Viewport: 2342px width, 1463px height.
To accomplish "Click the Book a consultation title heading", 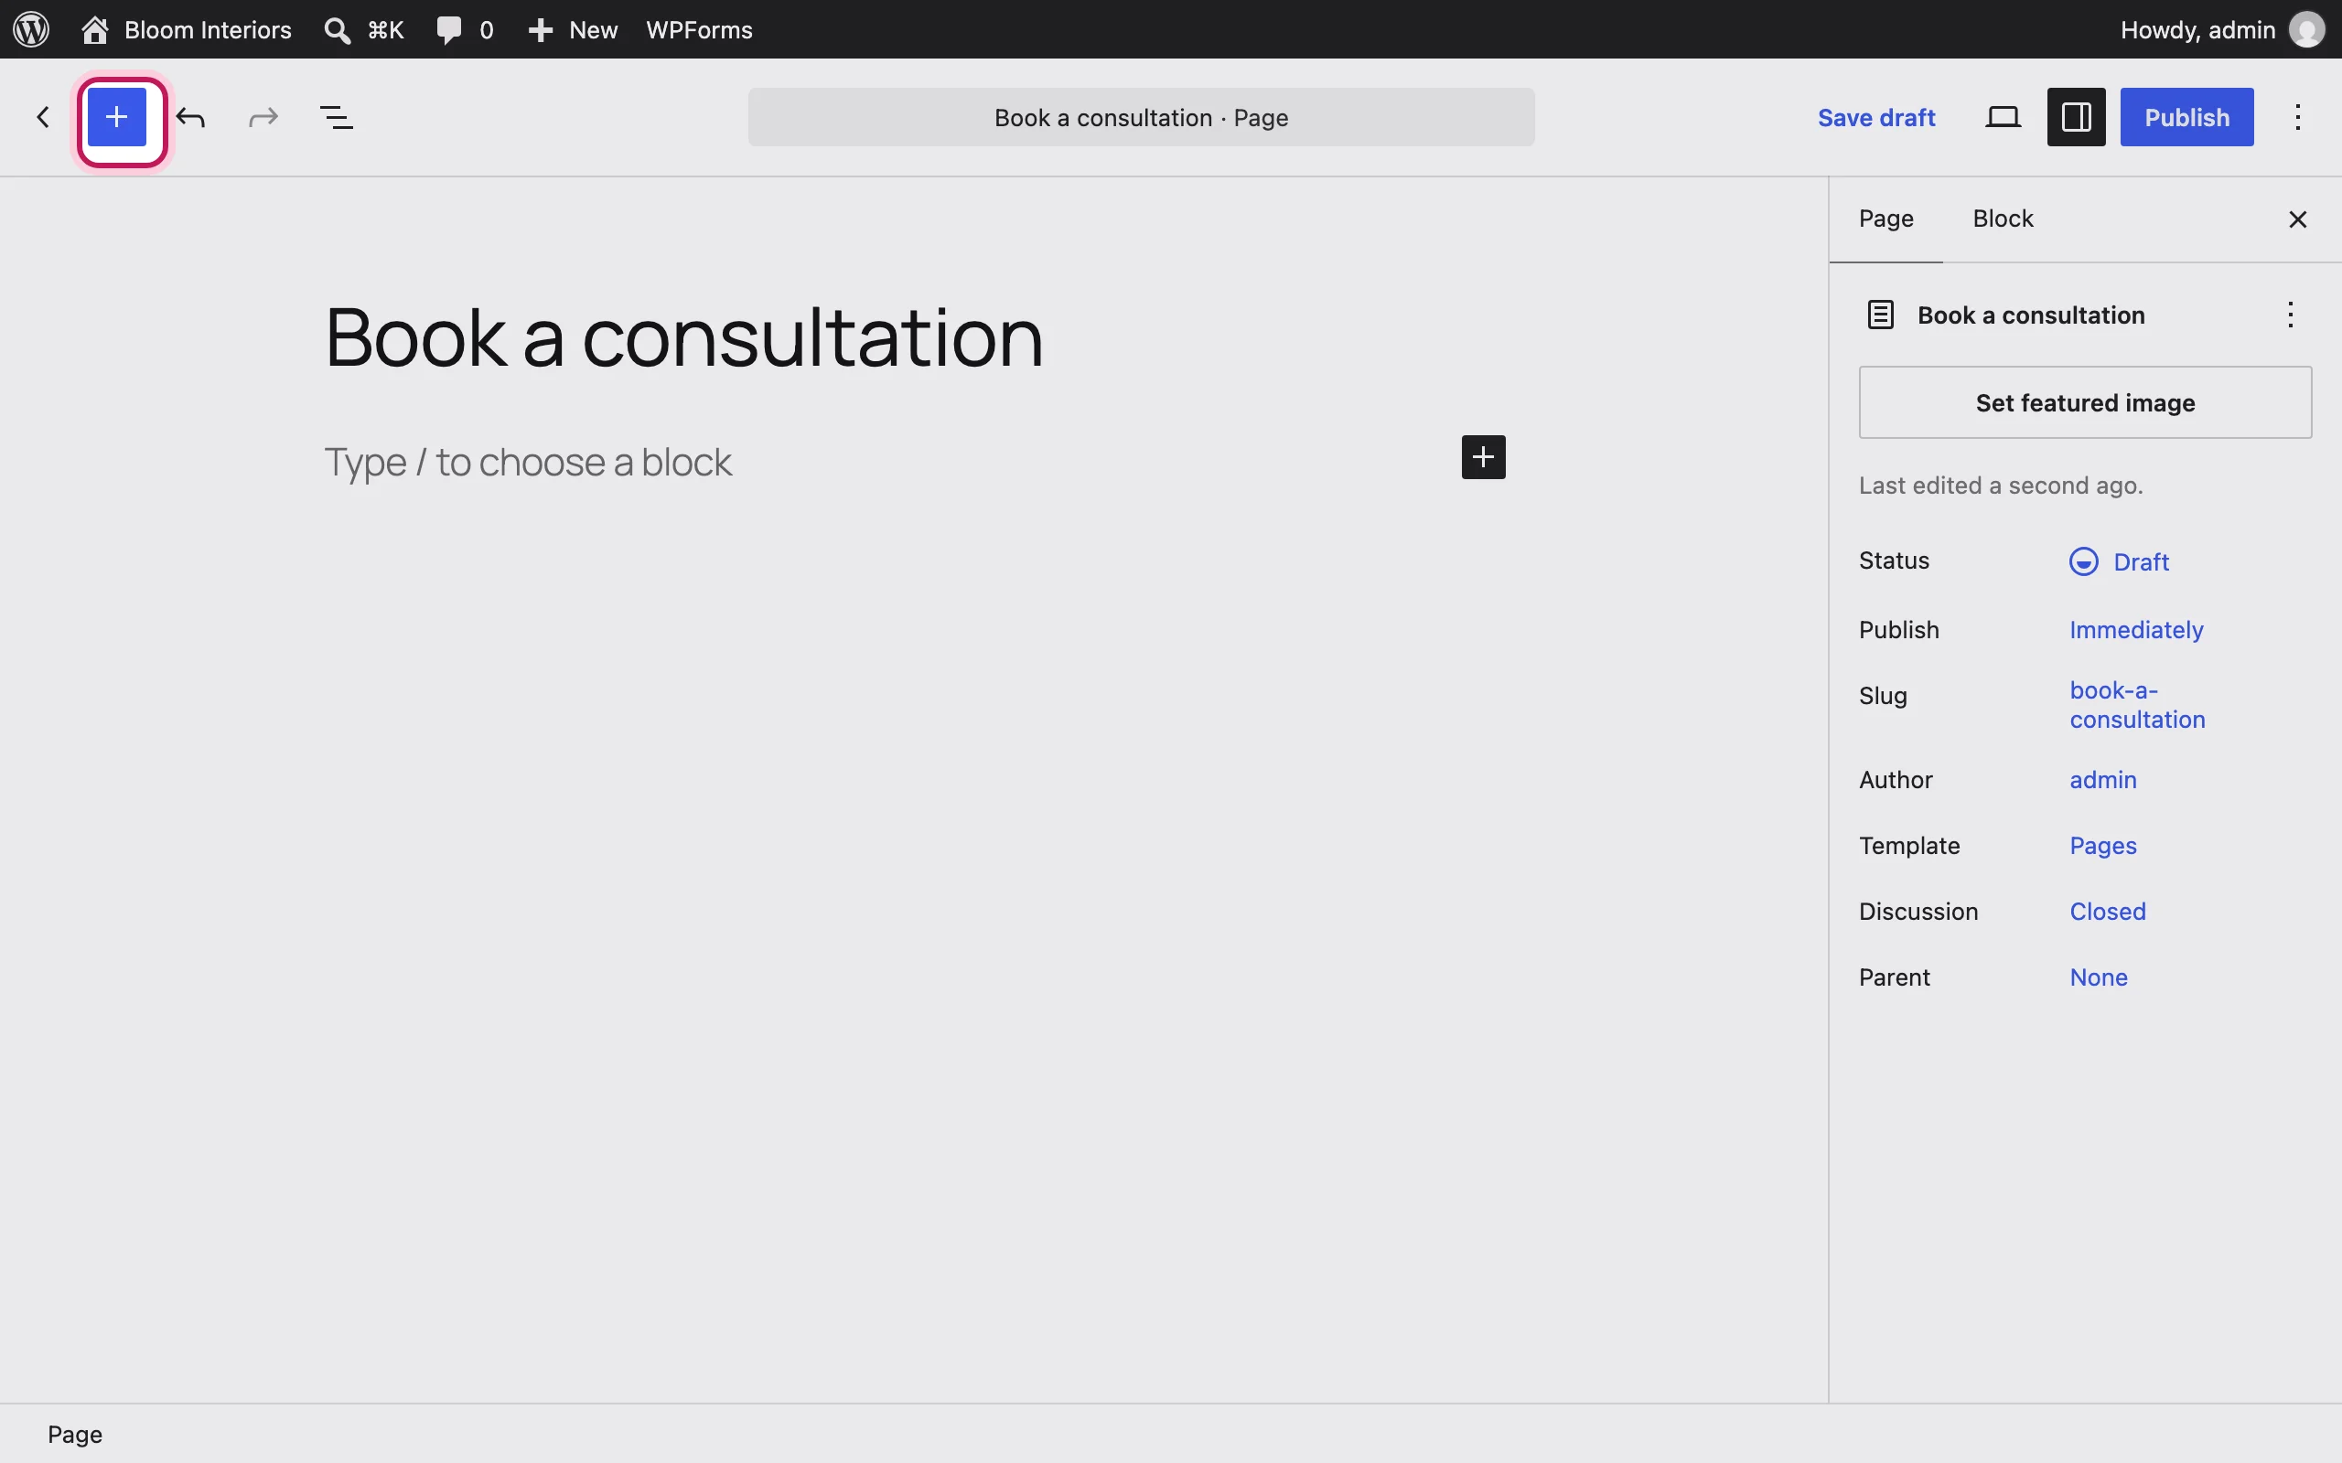I will 684,336.
